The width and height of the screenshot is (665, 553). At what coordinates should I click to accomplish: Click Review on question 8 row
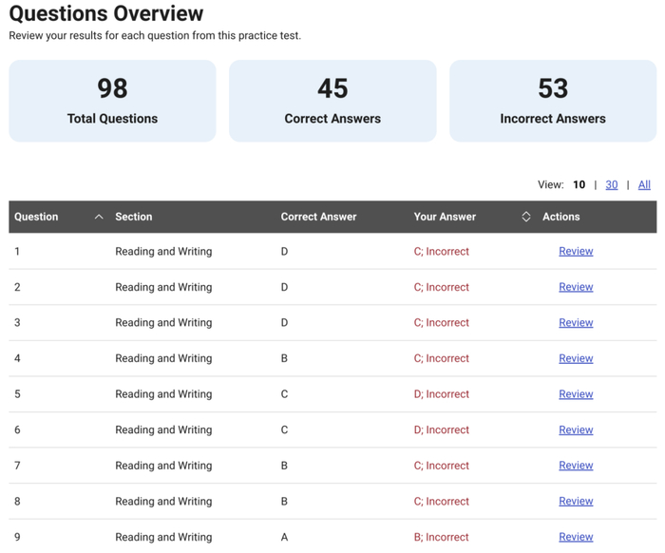click(576, 501)
